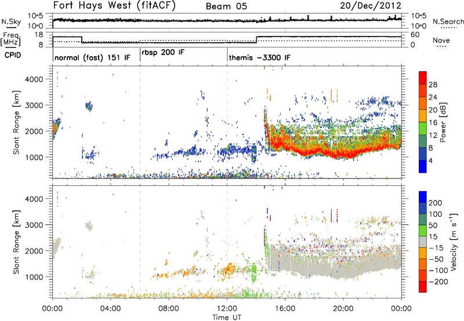The image size is (464, 321).
Task: Click the '60' Nave axis tick
Action: pos(415,35)
